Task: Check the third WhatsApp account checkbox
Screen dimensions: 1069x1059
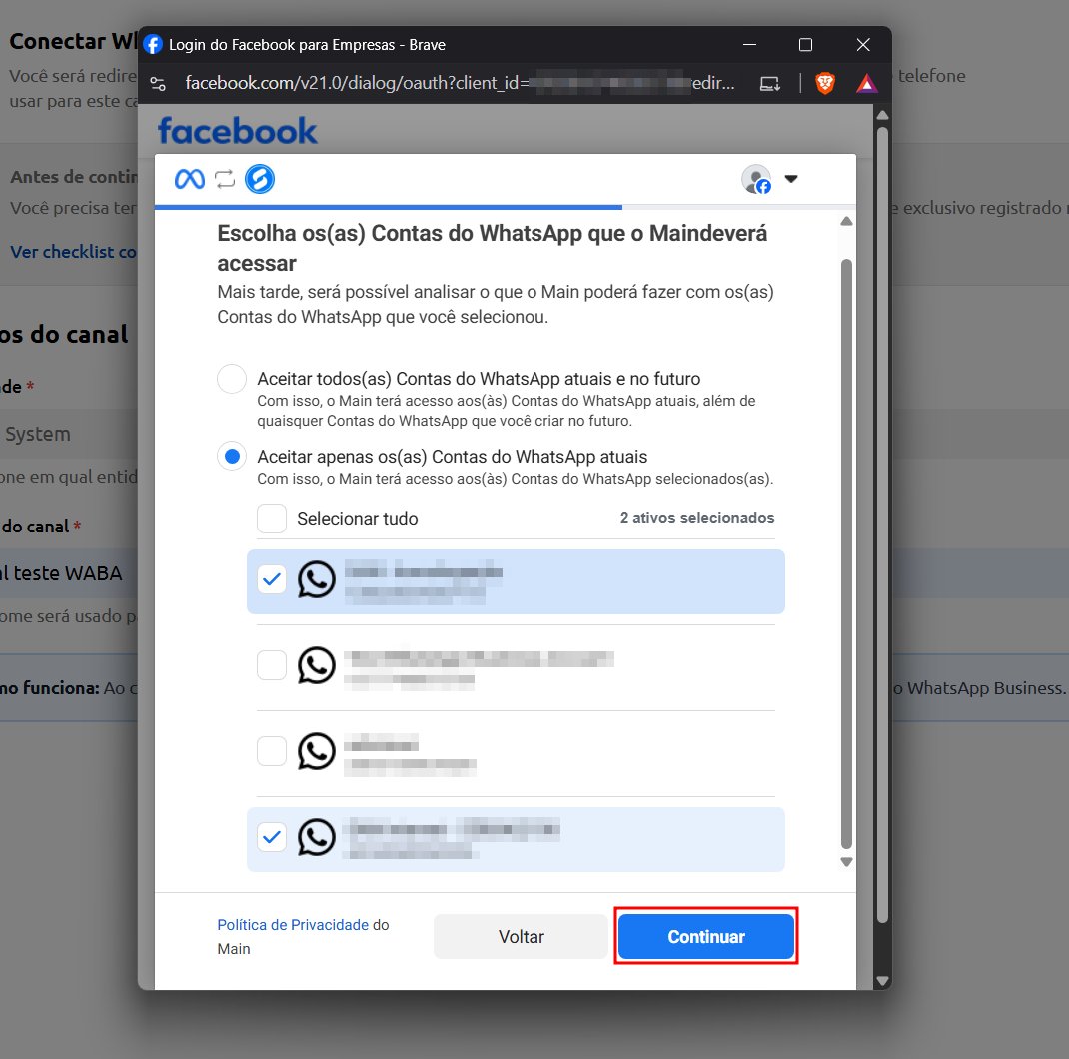Action: (x=272, y=751)
